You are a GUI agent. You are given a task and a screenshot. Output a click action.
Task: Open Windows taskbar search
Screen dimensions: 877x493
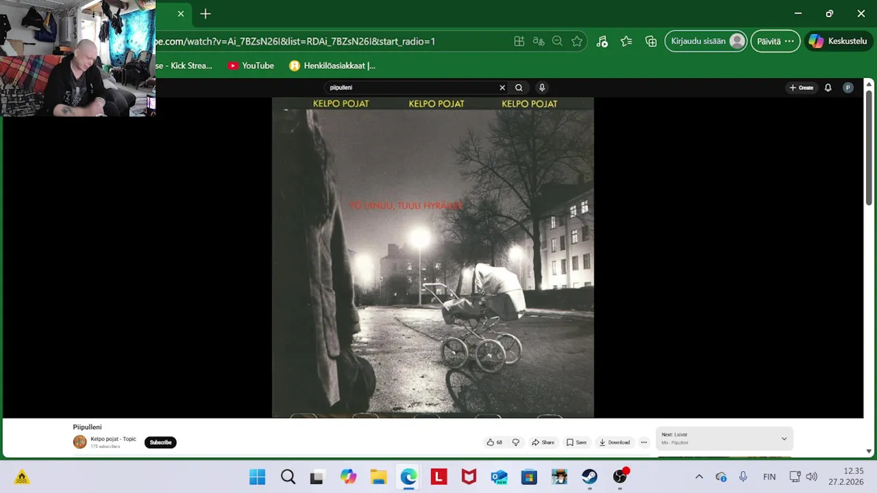click(x=288, y=477)
